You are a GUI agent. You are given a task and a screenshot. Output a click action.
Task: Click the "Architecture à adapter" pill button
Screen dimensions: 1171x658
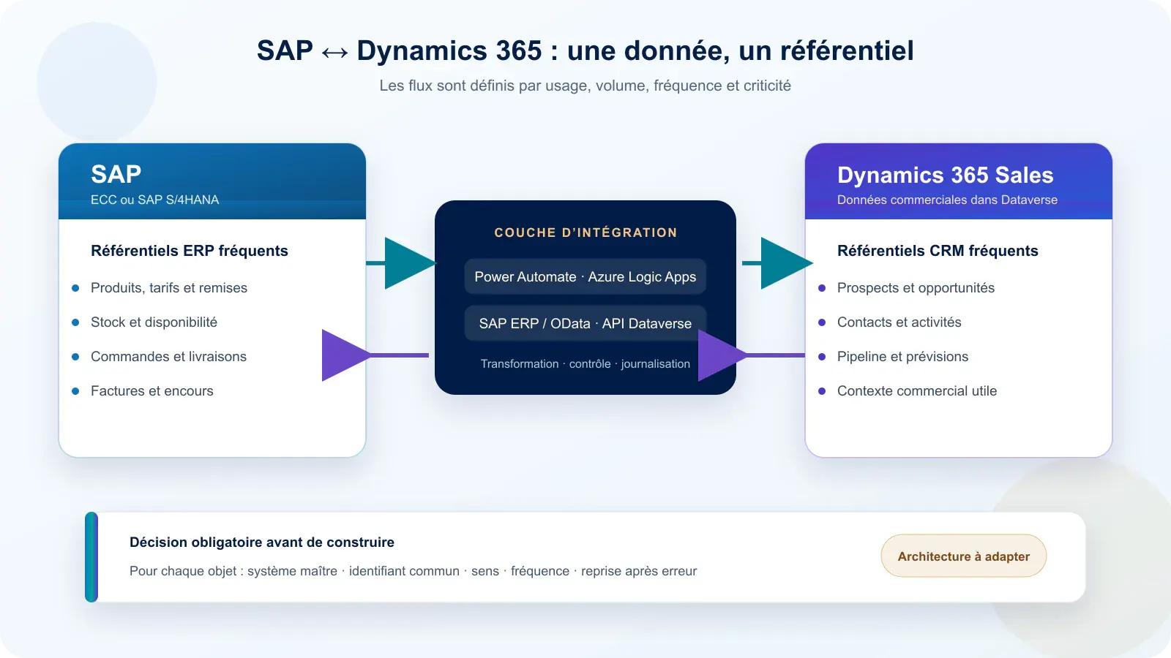pos(963,556)
